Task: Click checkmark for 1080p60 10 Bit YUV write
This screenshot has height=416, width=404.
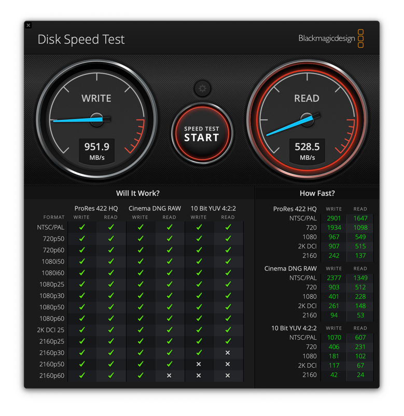Action: [x=199, y=318]
